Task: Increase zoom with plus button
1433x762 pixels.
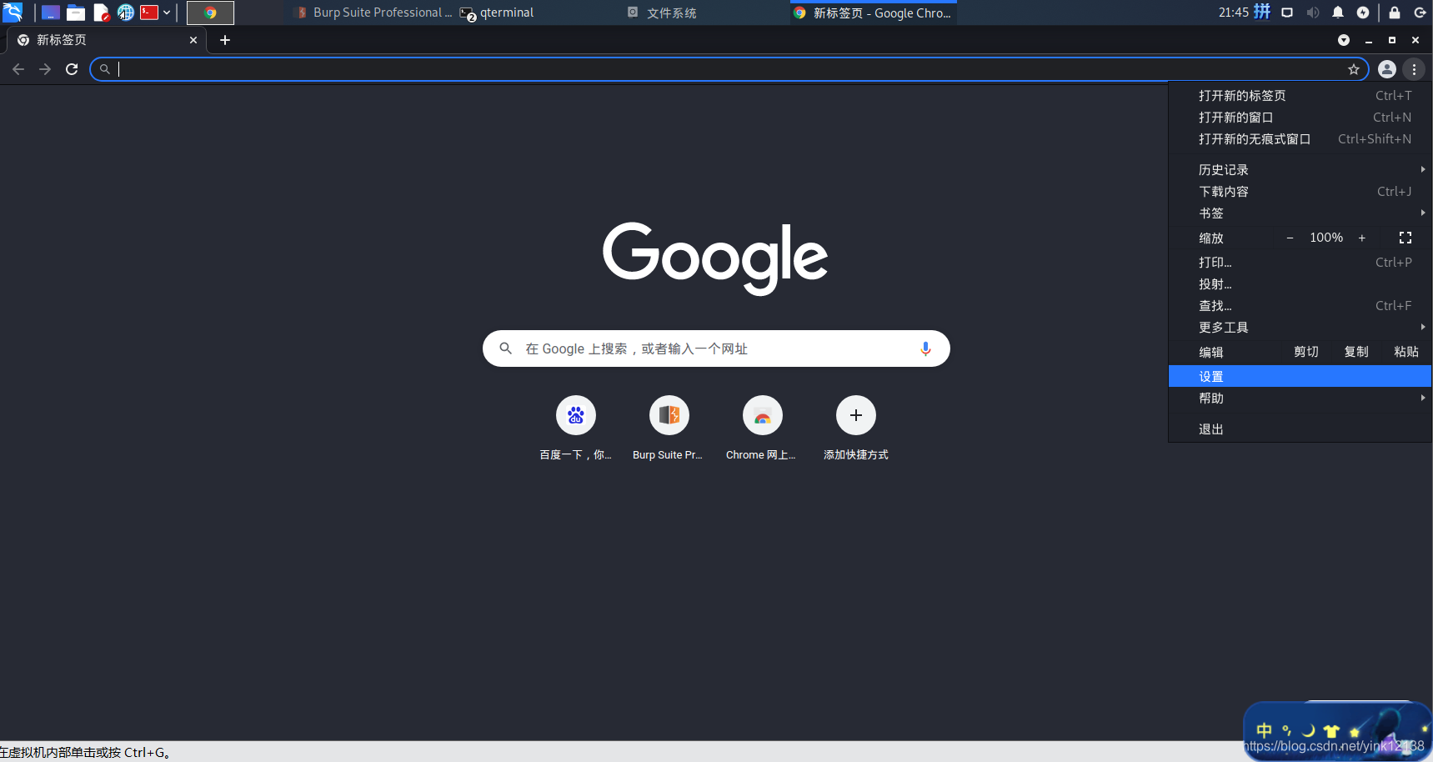Action: [1362, 238]
